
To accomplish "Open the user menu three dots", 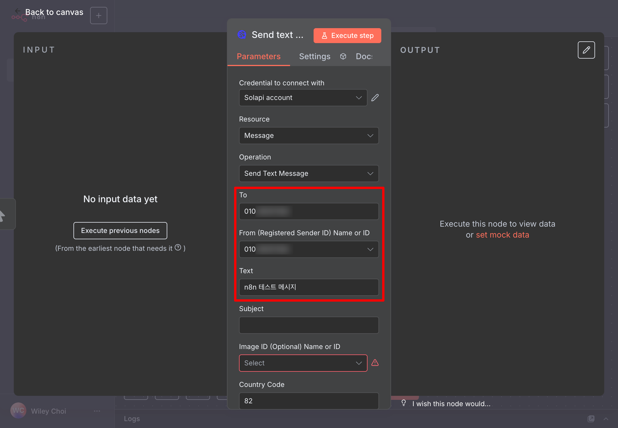I will tap(97, 411).
